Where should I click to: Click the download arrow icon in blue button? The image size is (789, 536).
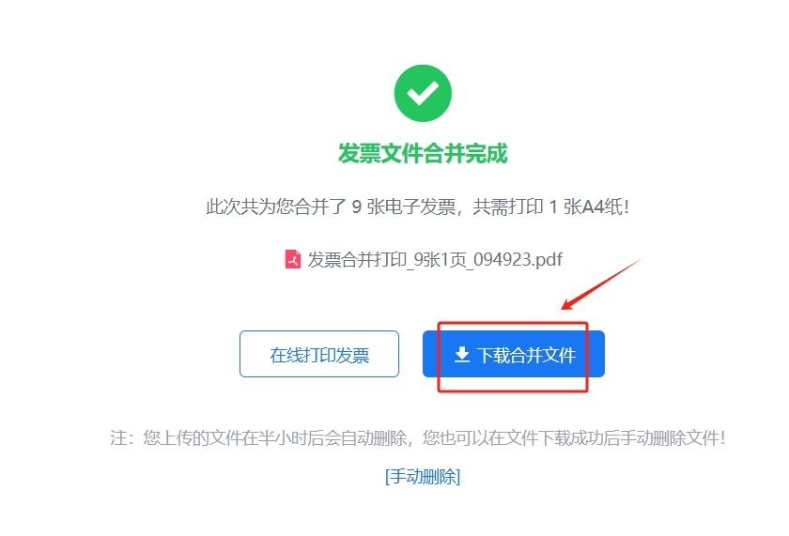pos(462,355)
